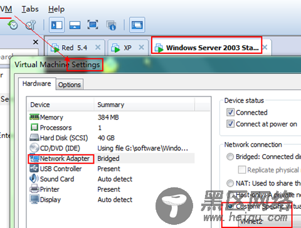Click the '384 MB' memory summary
301x228 pixels.
[x=108, y=117]
